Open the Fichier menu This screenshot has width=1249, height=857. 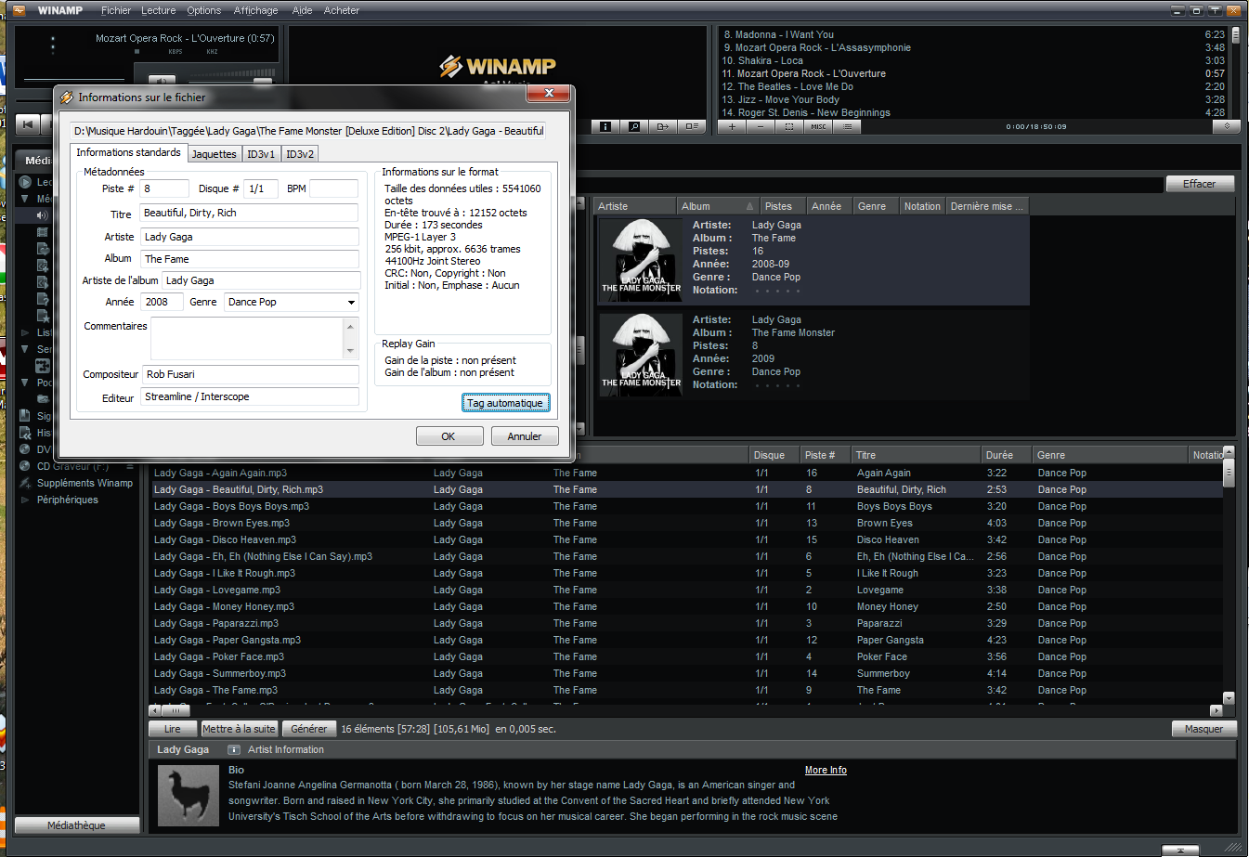point(116,10)
